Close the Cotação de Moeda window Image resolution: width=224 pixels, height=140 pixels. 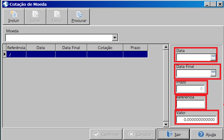pos(220,4)
